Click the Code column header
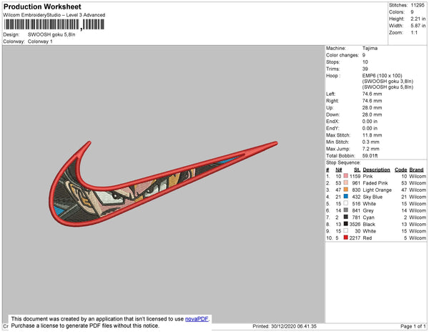The width and height of the screenshot is (429, 332). tap(401, 170)
